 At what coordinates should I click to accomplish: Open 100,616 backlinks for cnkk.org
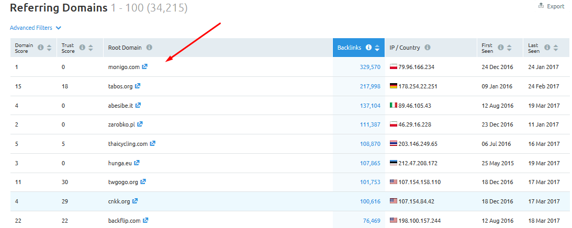[x=370, y=201]
